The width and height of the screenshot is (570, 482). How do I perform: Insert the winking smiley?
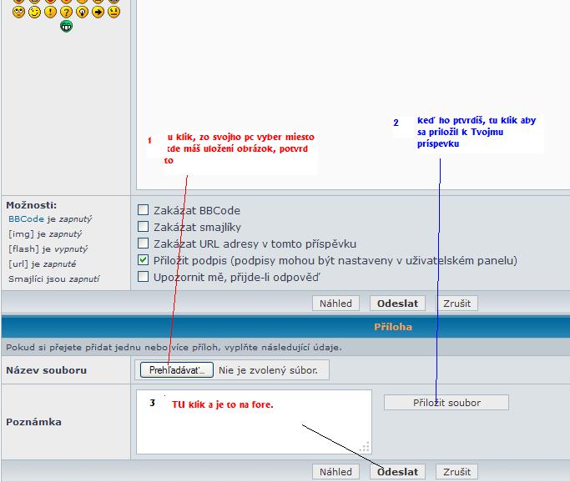click(x=34, y=12)
